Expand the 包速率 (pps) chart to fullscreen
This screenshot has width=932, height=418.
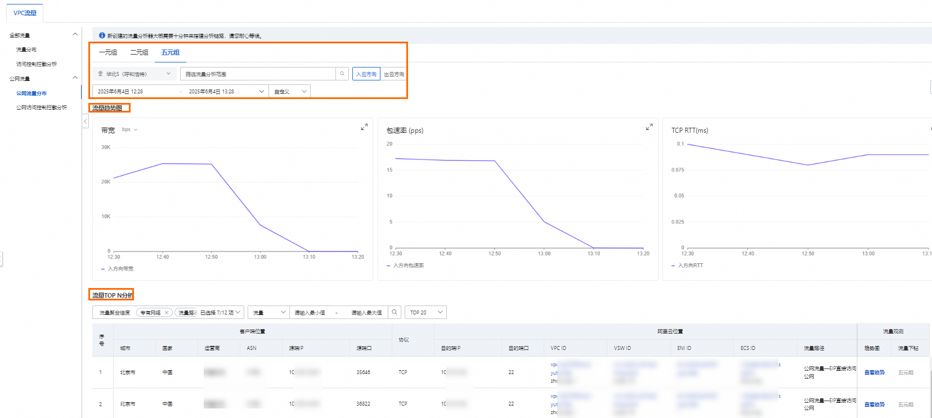click(x=649, y=127)
